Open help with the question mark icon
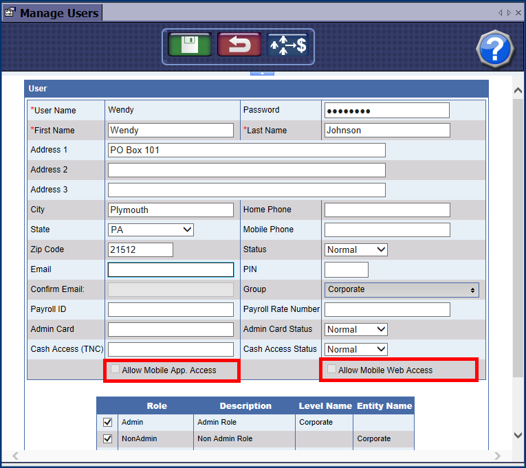526x468 pixels. 495,49
